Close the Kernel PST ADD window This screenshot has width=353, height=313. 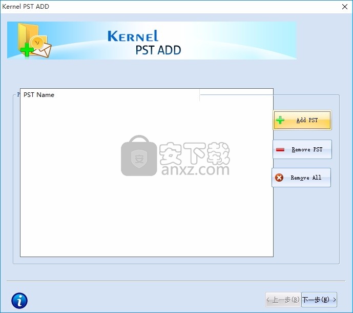(344, 7)
